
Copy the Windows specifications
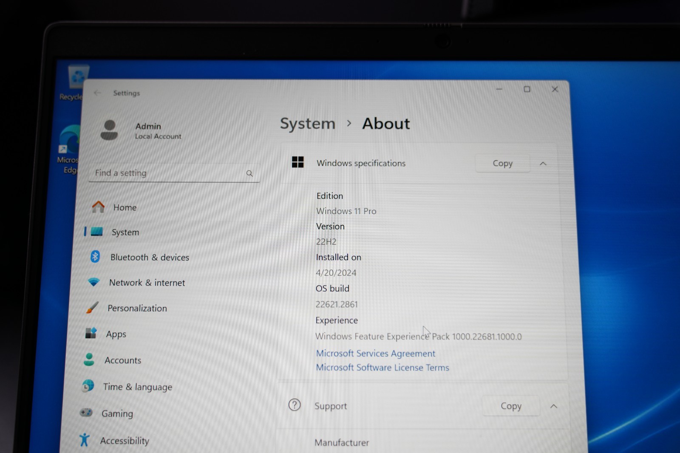tap(502, 163)
